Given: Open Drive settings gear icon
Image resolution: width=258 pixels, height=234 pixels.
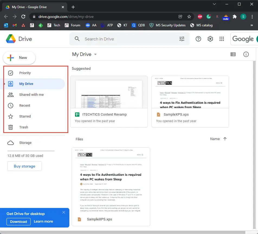Looking at the screenshot, I should click(x=210, y=39).
